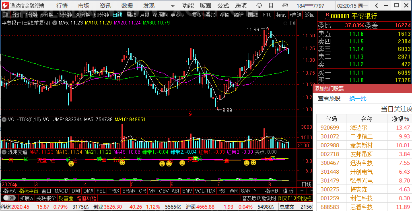Expand the 更多 period options
The height and width of the screenshot is (211, 412).
point(177,15)
